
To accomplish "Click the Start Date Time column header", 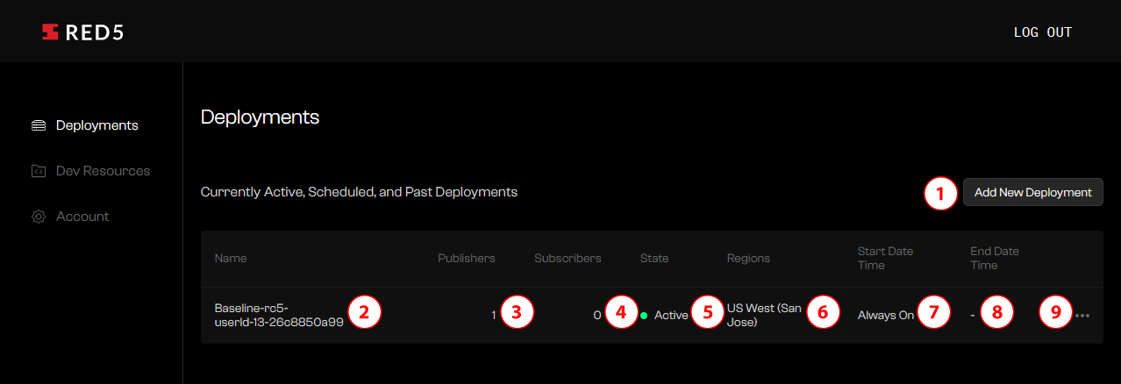I will [885, 258].
